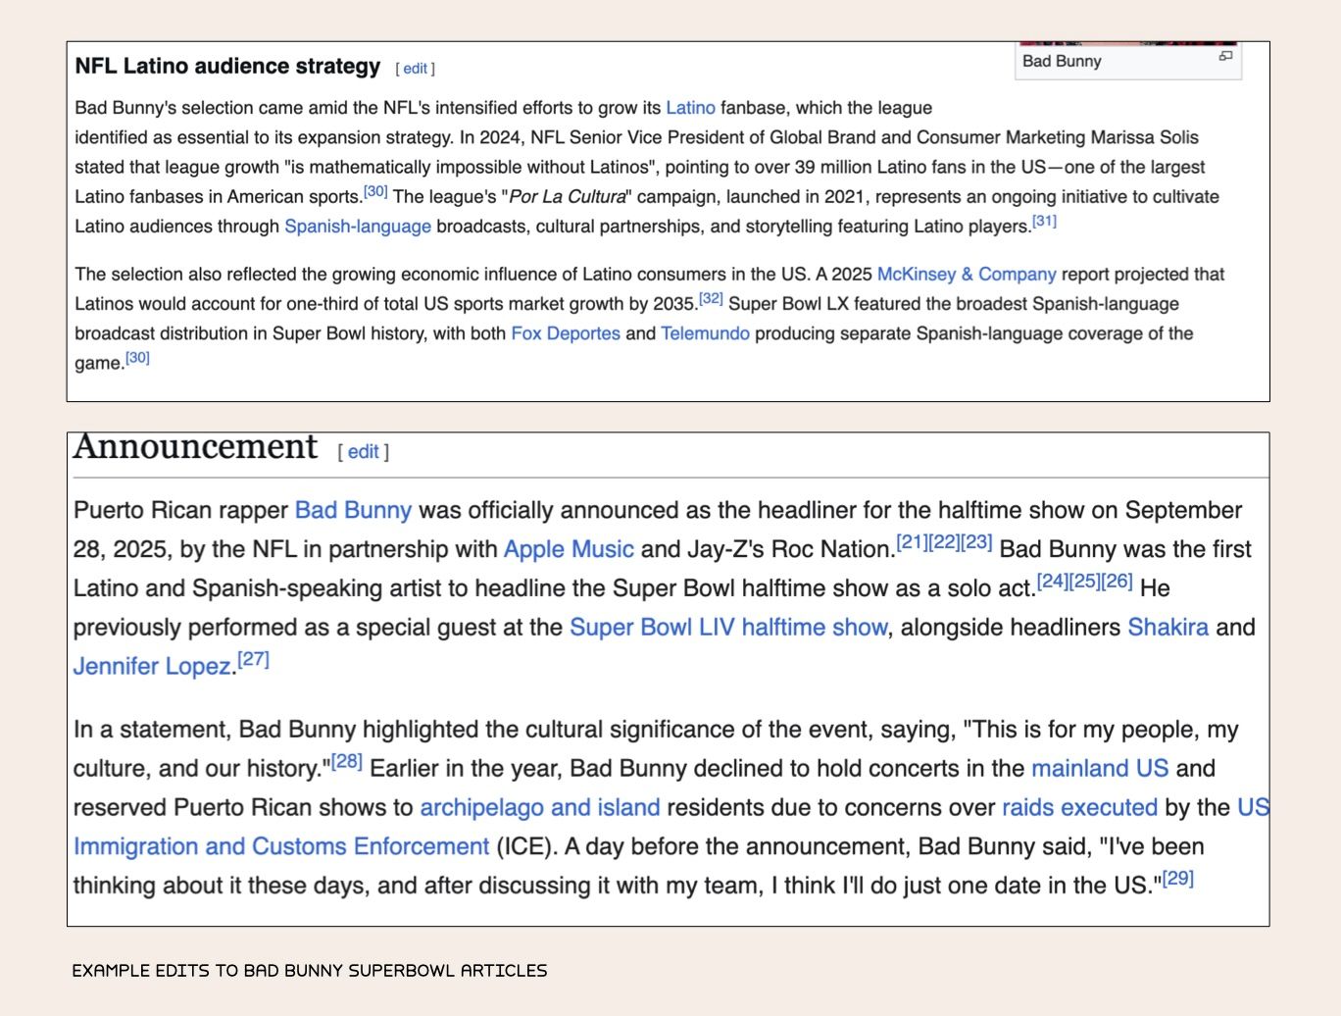The width and height of the screenshot is (1341, 1016).
Task: Open the Apple Music link
Action: pyautogui.click(x=569, y=549)
